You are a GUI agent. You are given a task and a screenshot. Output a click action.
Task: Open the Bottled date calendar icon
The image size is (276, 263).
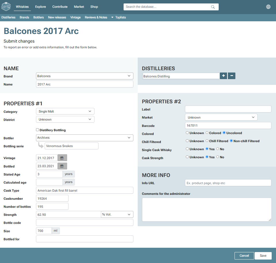click(x=62, y=166)
